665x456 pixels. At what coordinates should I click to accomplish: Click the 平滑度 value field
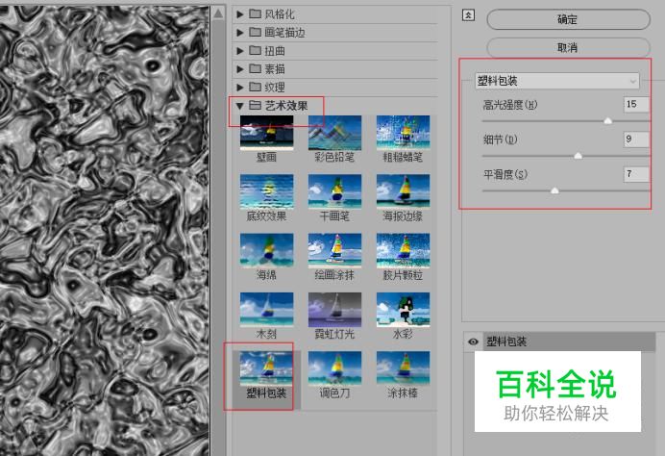pos(636,174)
